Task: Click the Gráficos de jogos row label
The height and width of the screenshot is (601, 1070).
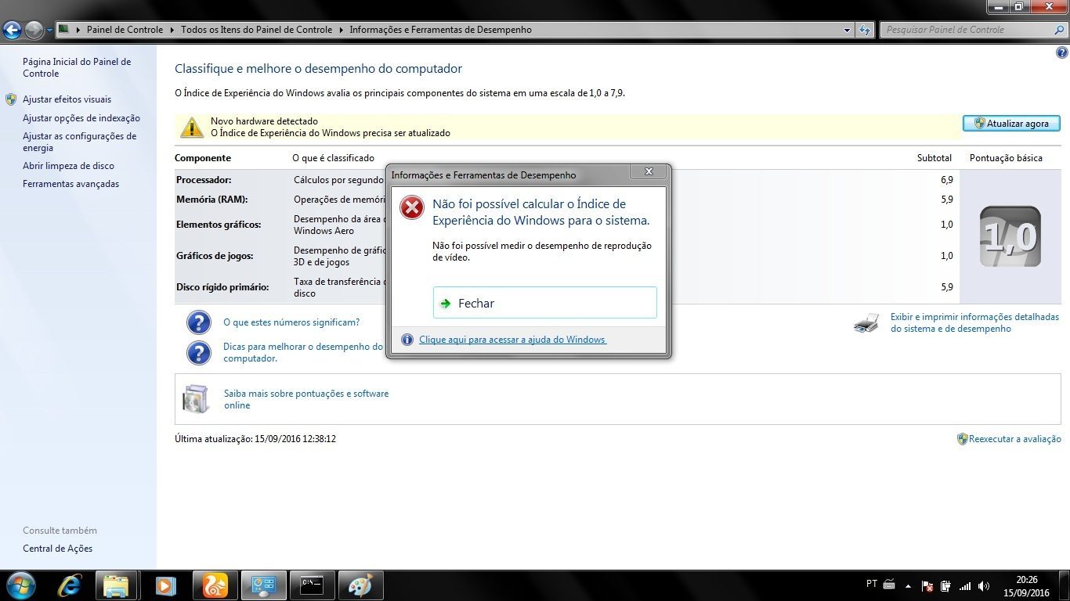Action: [215, 256]
